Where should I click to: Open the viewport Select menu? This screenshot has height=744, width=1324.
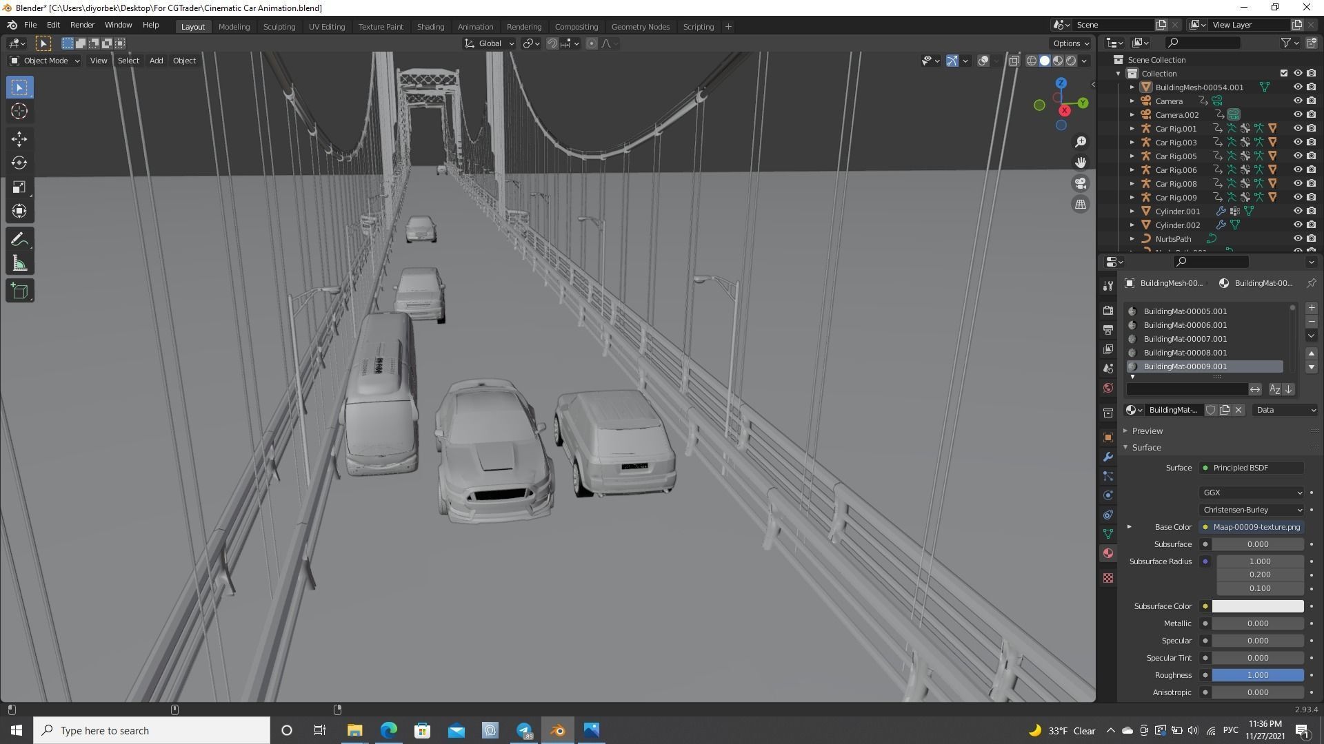click(x=128, y=61)
